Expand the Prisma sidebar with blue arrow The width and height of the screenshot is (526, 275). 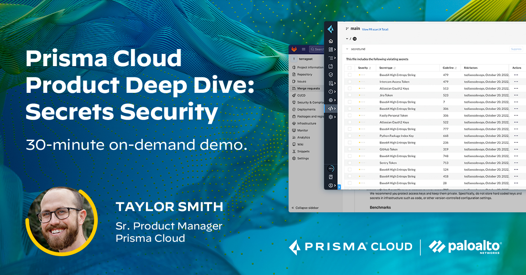coord(339,187)
